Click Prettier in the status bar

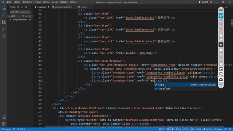coord(218,129)
